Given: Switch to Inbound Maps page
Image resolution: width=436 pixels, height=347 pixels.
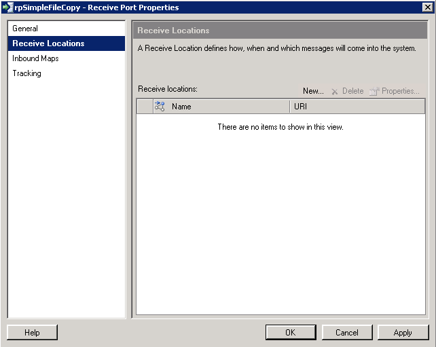Looking at the screenshot, I should tap(67, 58).
